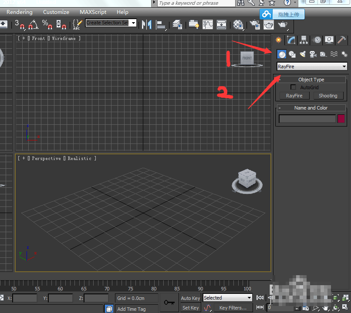Select the Space Warps category
The image size is (351, 313).
[x=334, y=54]
